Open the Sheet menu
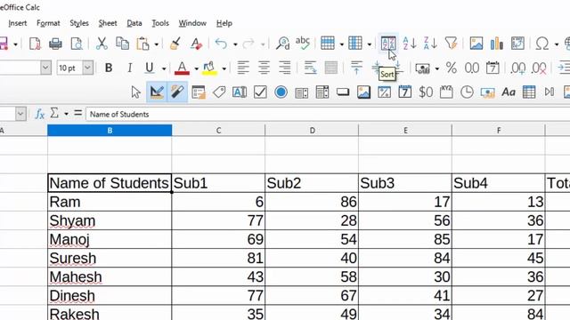The height and width of the screenshot is (320, 570). 108,23
